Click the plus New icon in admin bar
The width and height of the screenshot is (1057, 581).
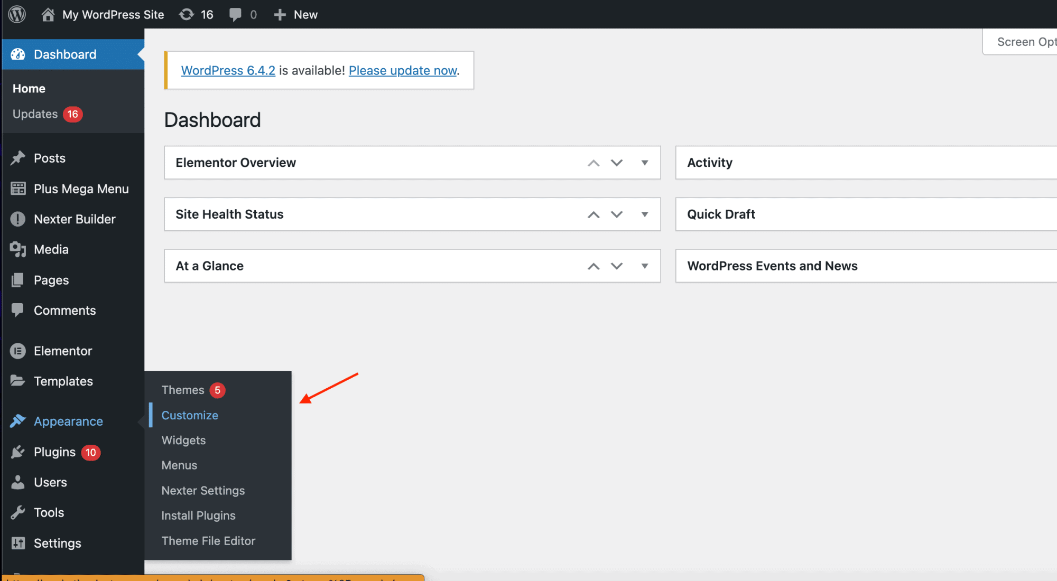(x=280, y=15)
